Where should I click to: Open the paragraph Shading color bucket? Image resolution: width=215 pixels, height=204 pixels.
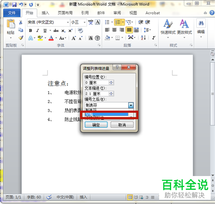pyautogui.click(x=107, y=38)
